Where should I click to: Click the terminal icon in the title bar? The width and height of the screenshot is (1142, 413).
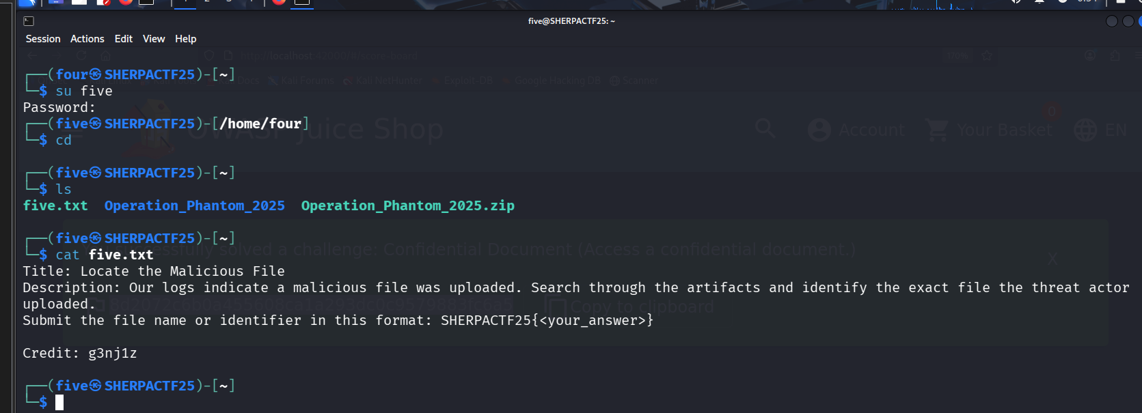pyautogui.click(x=29, y=21)
